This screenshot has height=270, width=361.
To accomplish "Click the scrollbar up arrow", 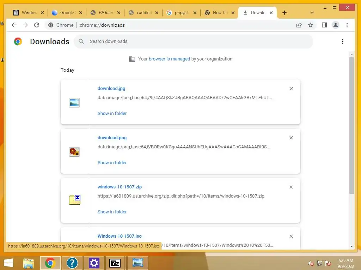I will coord(351,54).
